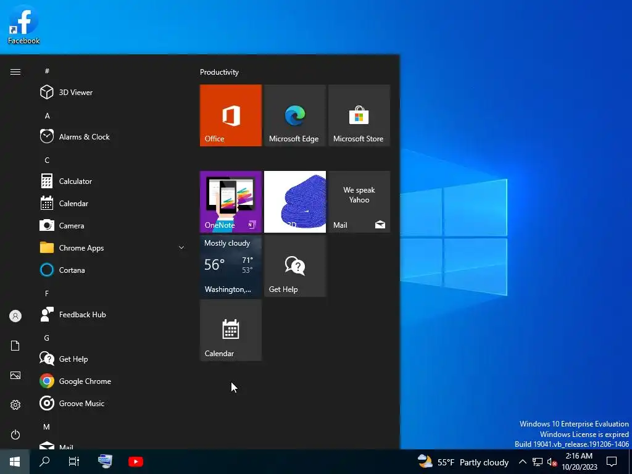Open the Calculator app
This screenshot has width=632, height=474.
tap(113, 181)
